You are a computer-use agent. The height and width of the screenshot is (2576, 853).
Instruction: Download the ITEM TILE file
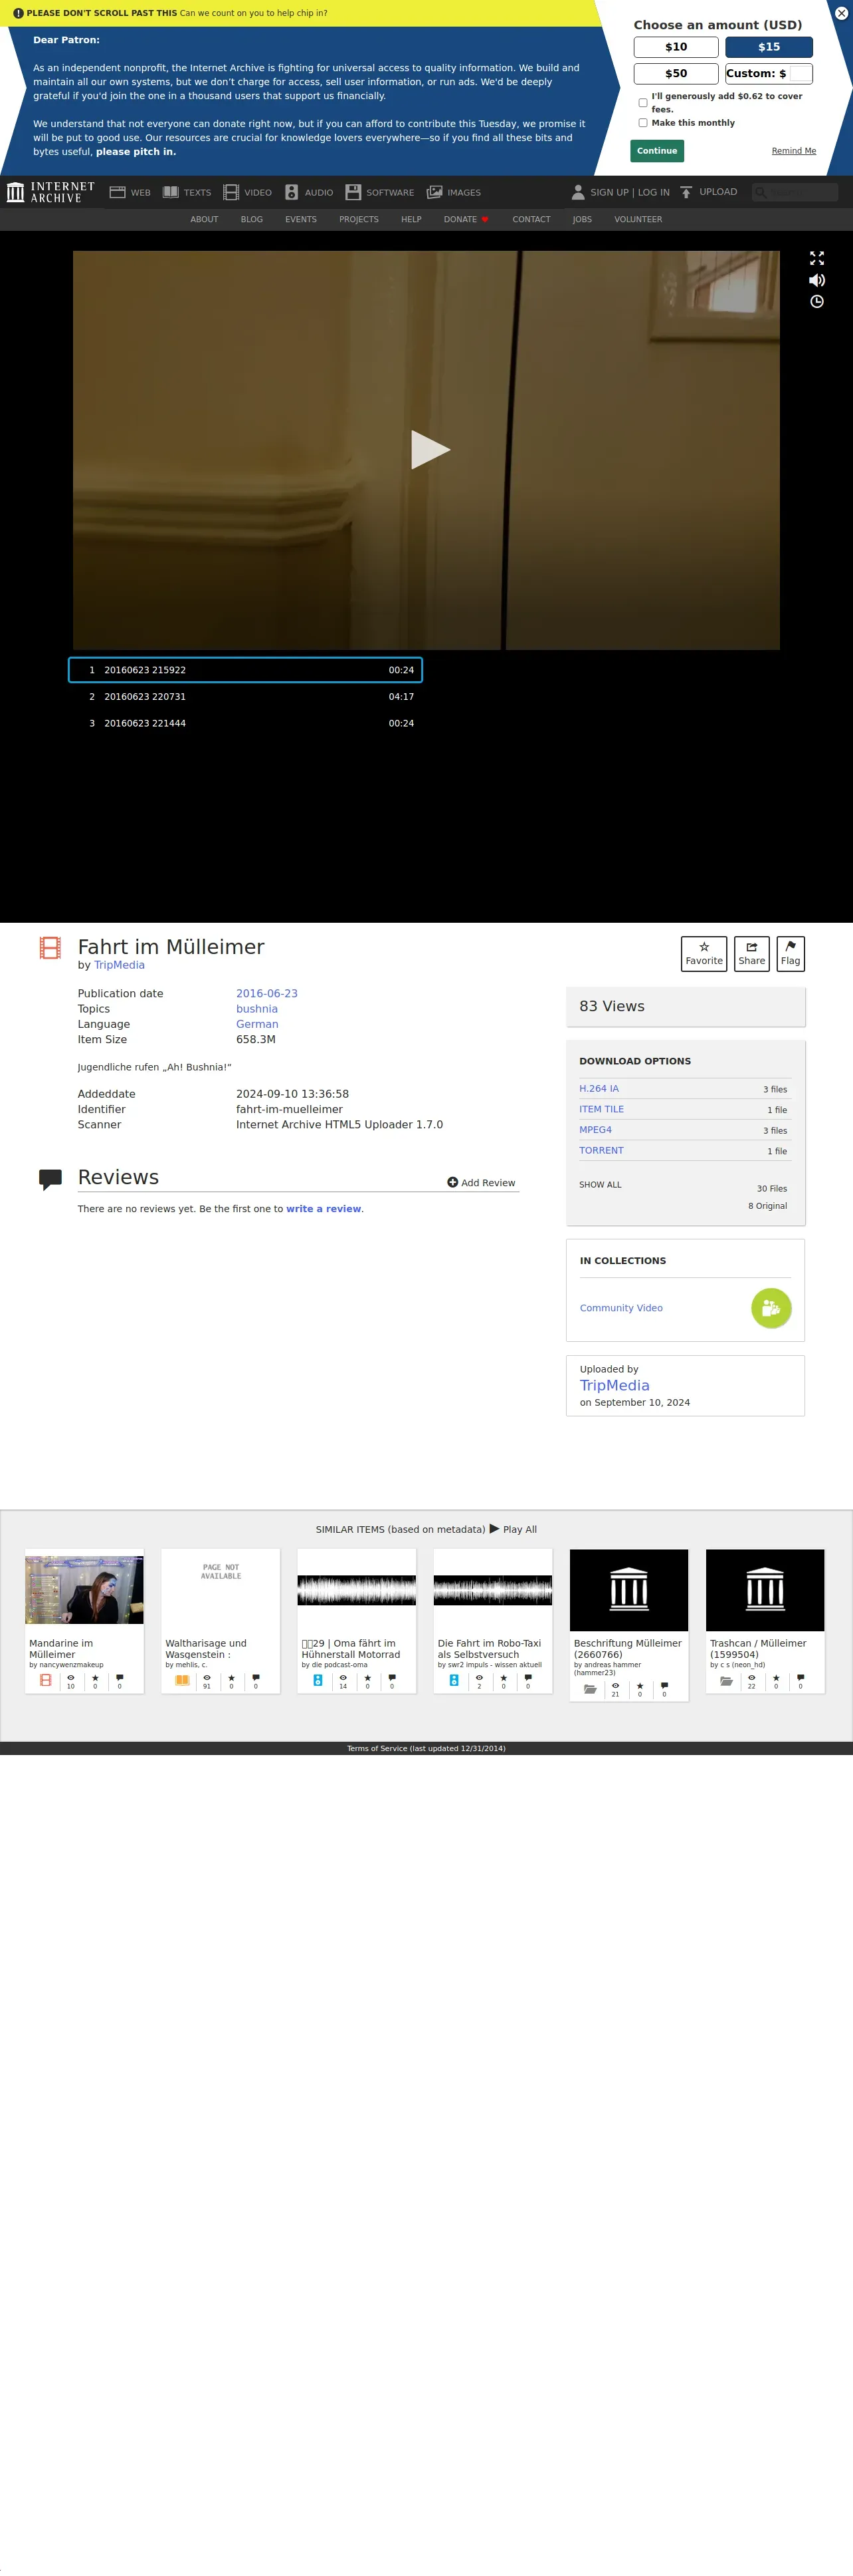pos(601,1110)
